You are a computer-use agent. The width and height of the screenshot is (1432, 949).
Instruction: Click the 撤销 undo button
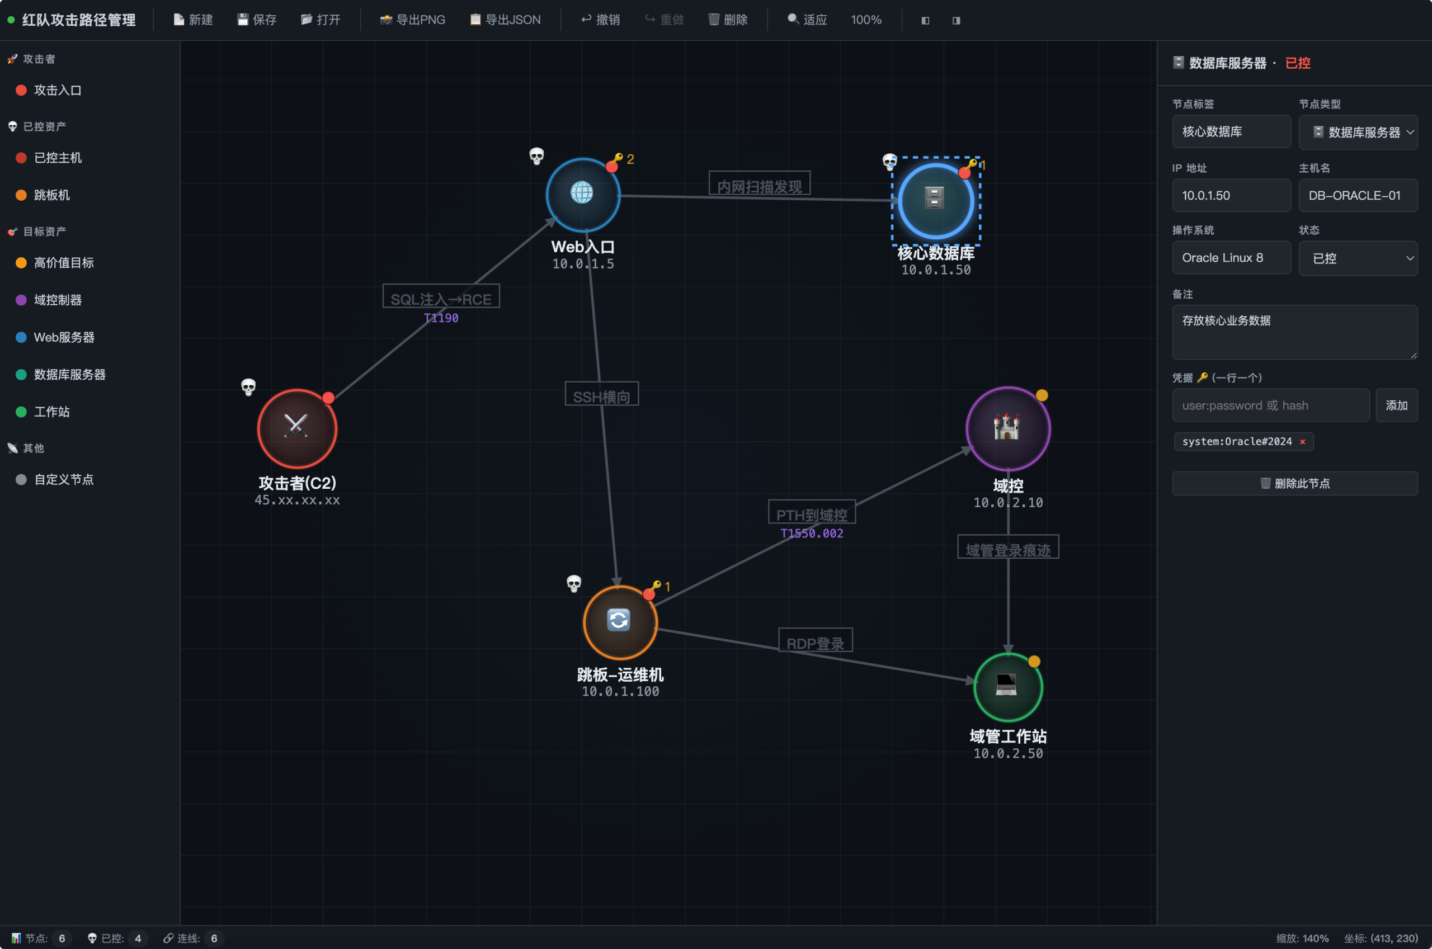(600, 20)
